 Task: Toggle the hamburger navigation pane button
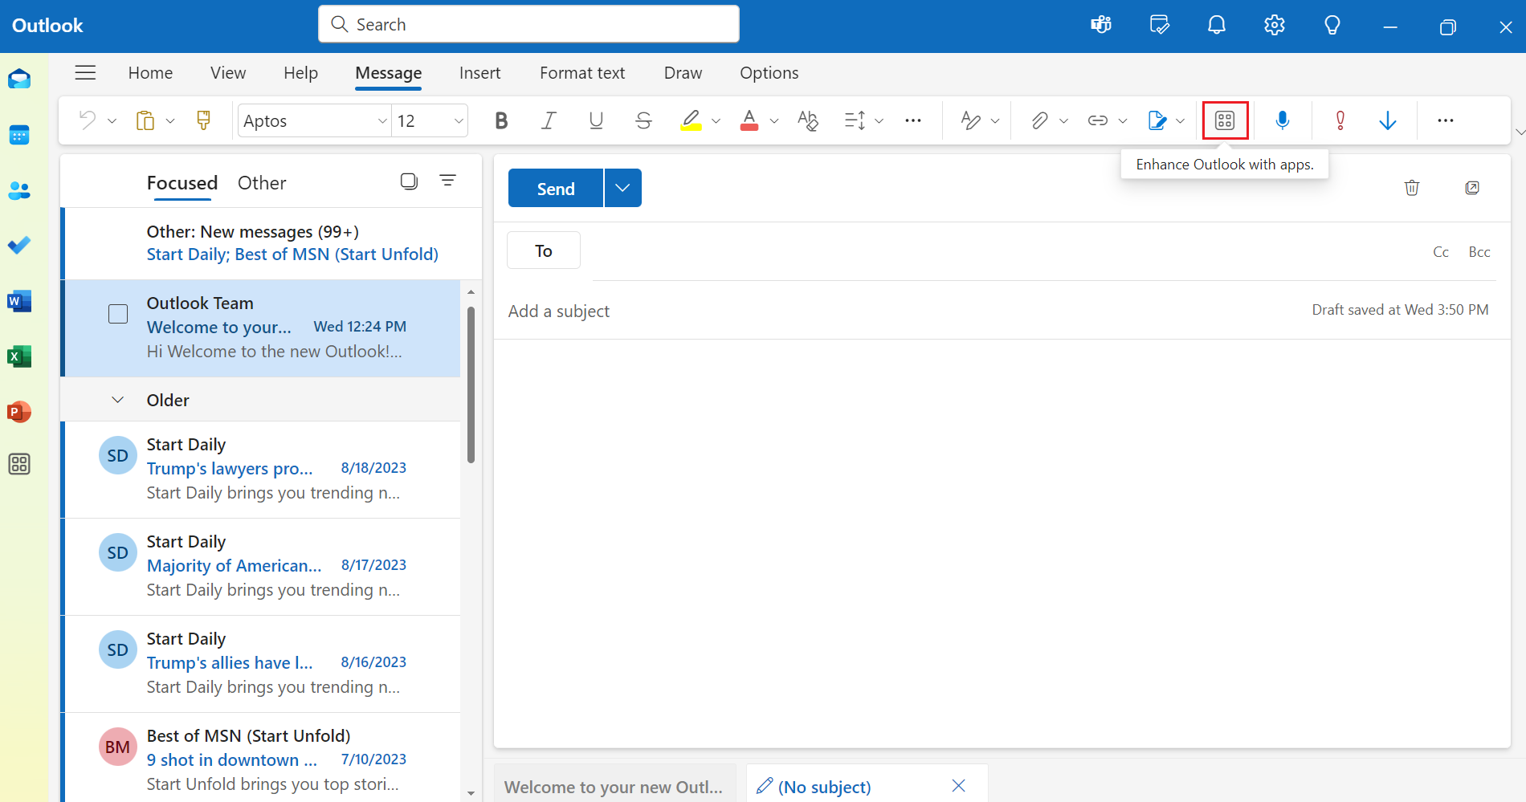(x=85, y=73)
